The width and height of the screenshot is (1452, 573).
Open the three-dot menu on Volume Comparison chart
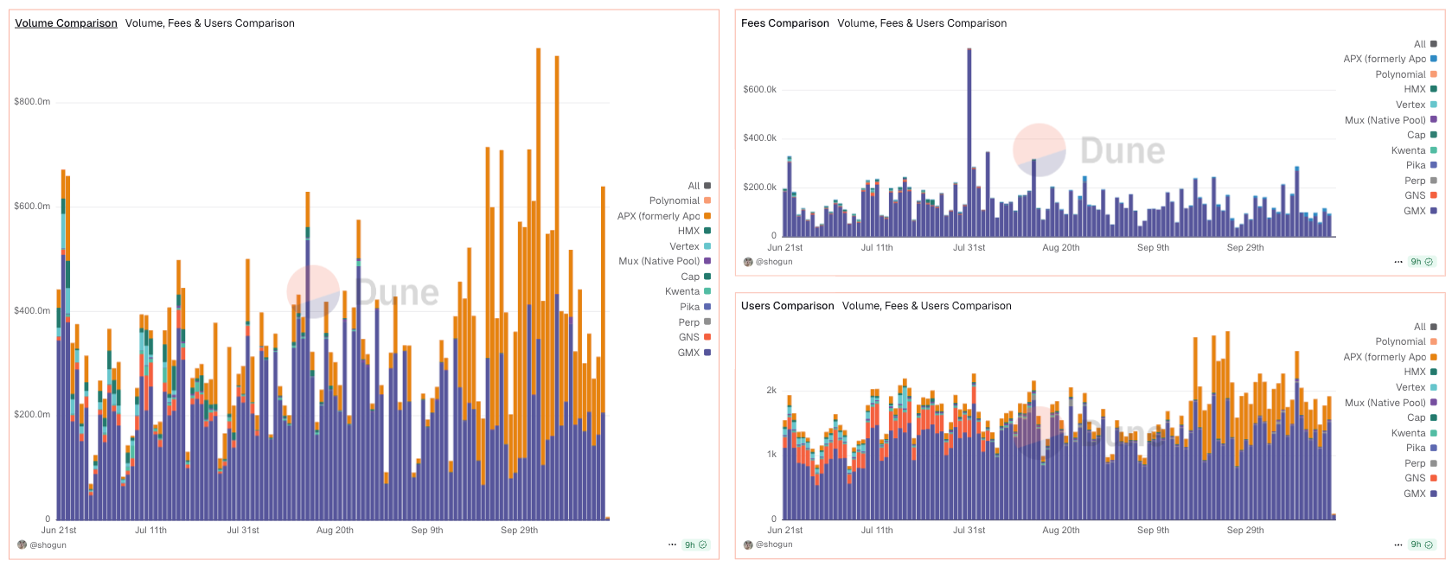pyautogui.click(x=672, y=544)
